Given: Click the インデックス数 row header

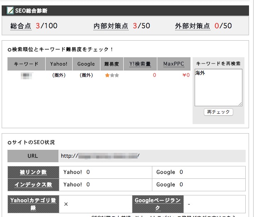Looking at the screenshot, I should click(x=33, y=185).
